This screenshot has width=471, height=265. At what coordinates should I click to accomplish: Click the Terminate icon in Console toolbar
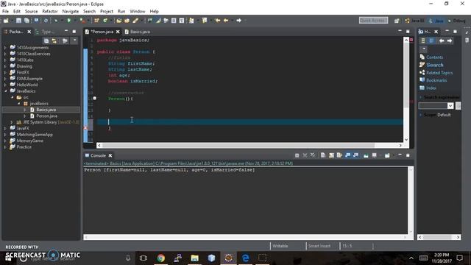point(297,155)
